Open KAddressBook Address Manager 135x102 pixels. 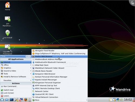tap(60, 59)
